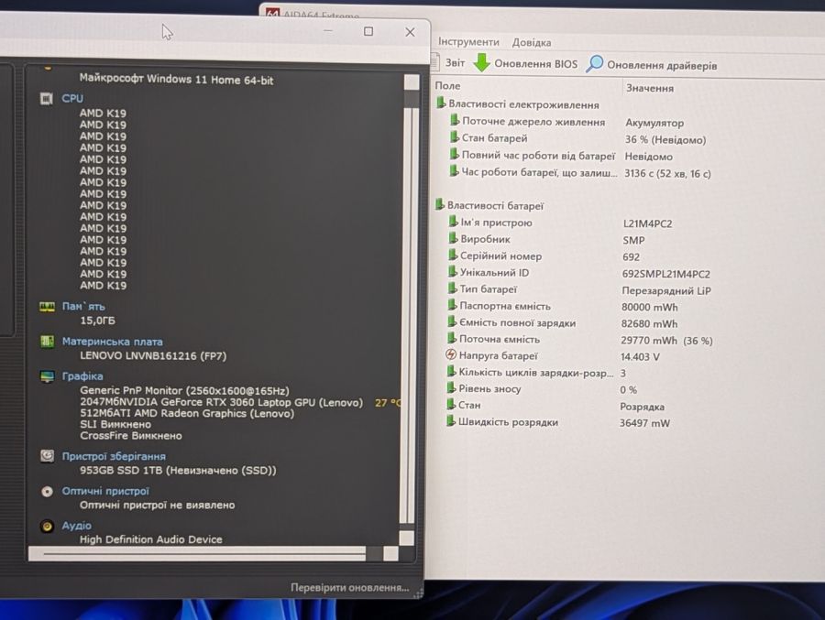Click the Аудіо speaker icon
This screenshot has width=825, height=620.
[x=47, y=526]
